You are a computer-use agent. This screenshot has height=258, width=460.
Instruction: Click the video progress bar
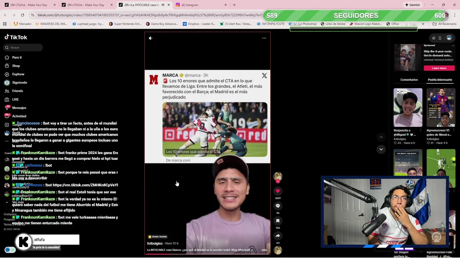207,254
